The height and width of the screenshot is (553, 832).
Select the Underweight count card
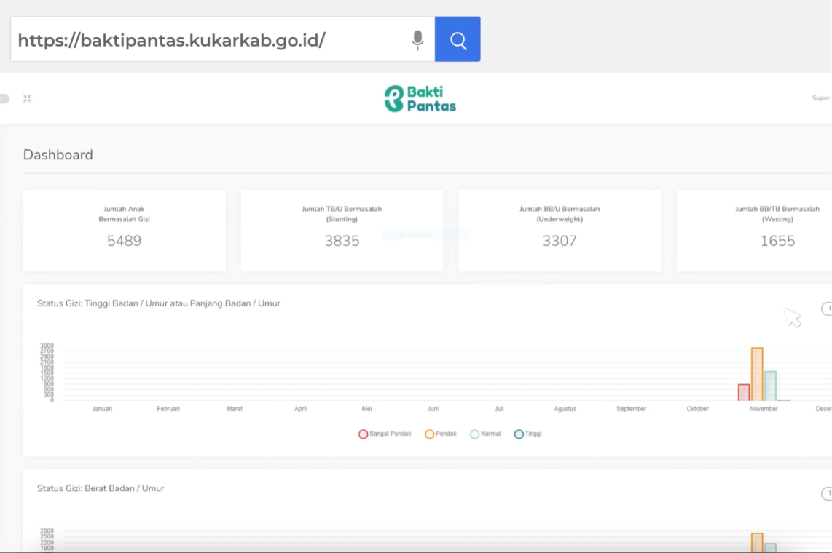point(560,231)
